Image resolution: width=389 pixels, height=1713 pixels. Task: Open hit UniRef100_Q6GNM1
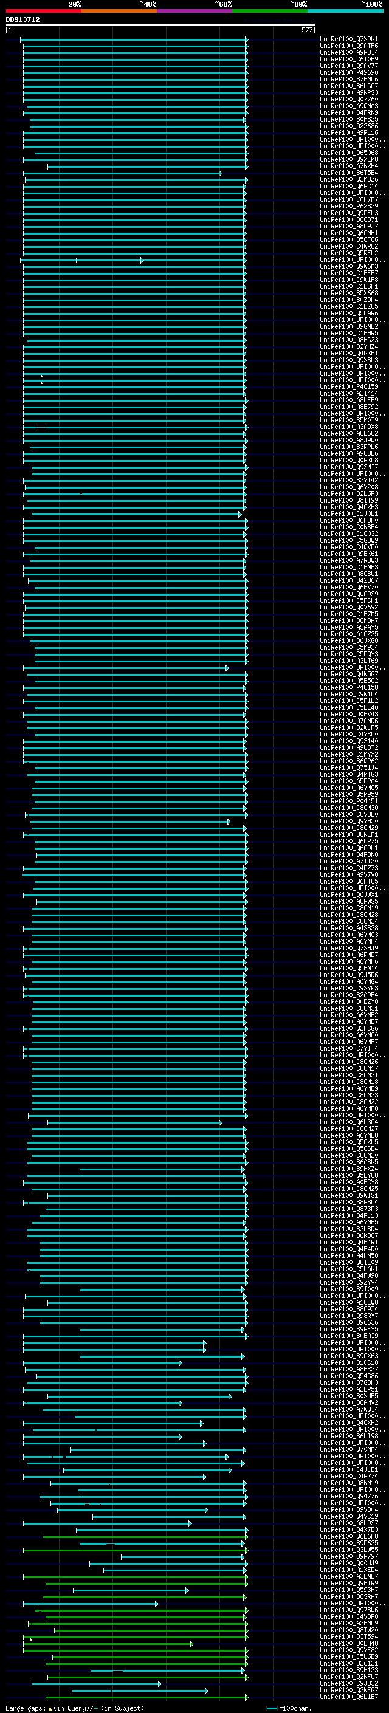point(349,233)
